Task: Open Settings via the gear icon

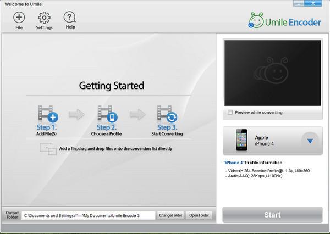Action: coord(44,18)
